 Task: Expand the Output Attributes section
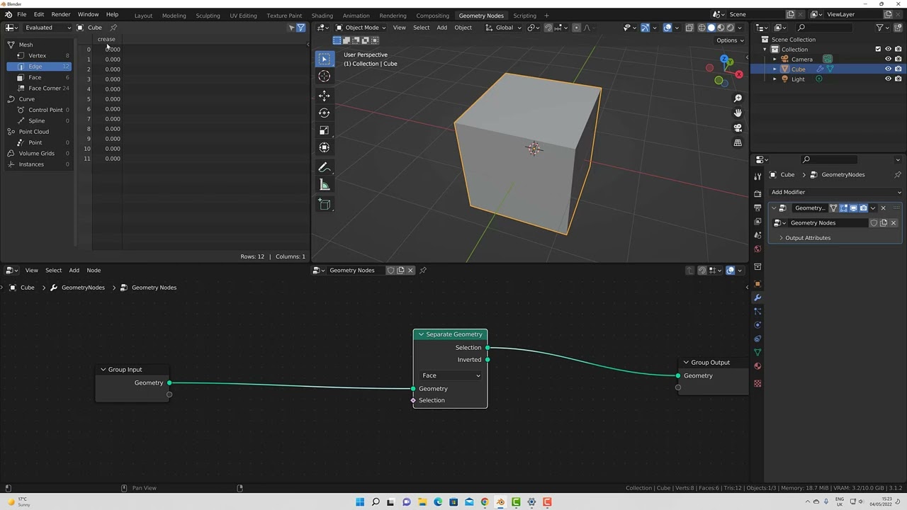[807, 237]
